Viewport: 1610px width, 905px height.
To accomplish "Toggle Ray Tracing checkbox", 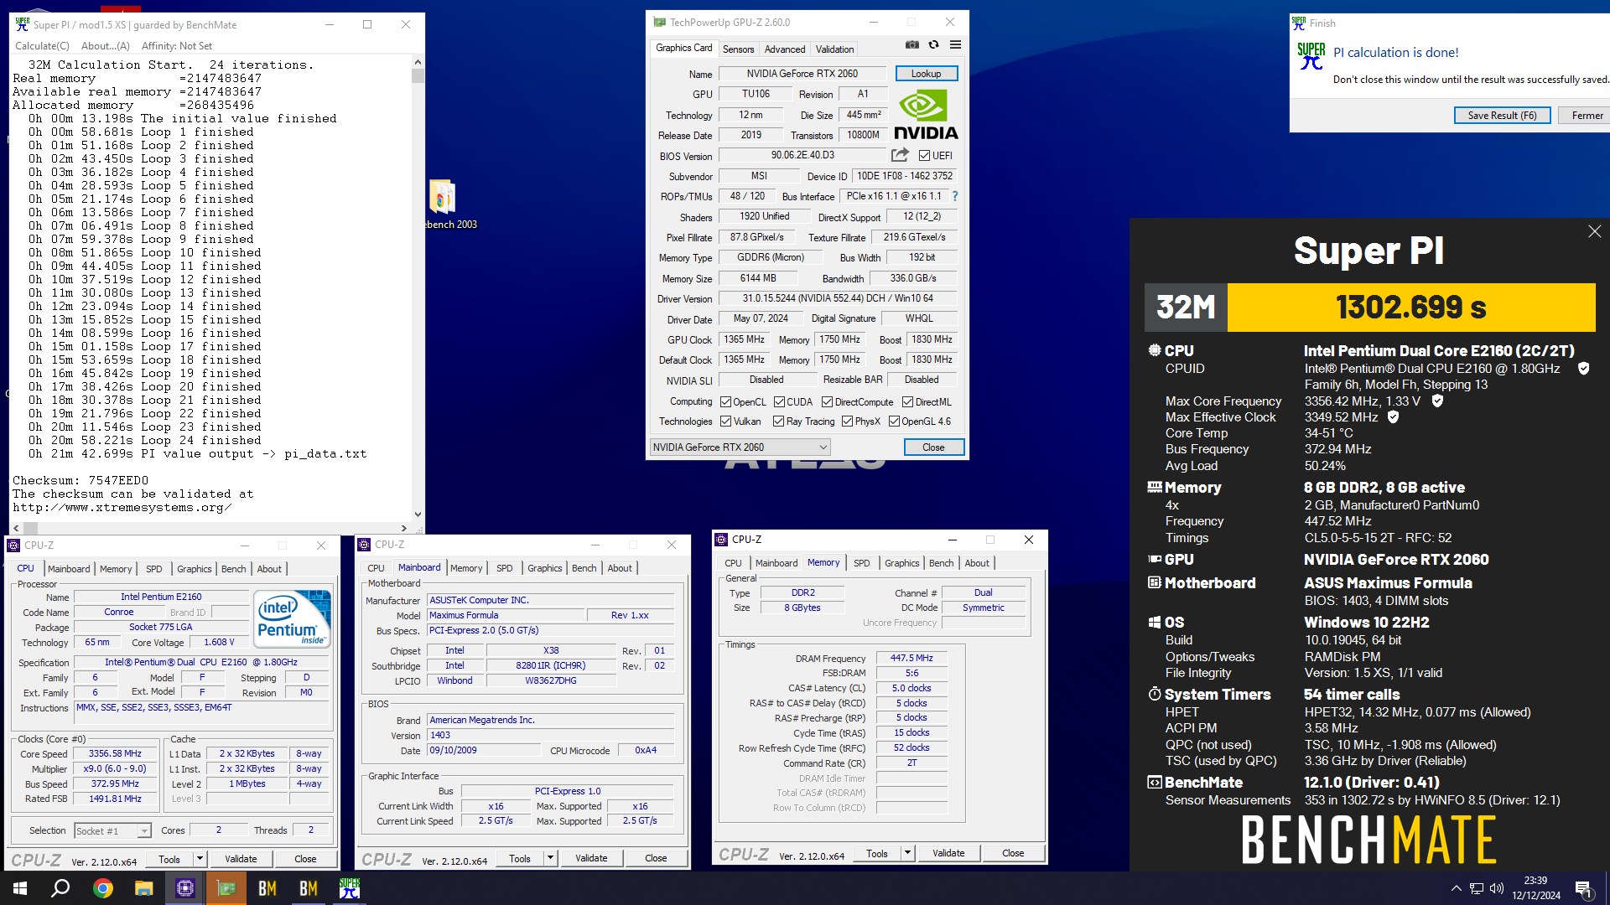I will [x=778, y=421].
